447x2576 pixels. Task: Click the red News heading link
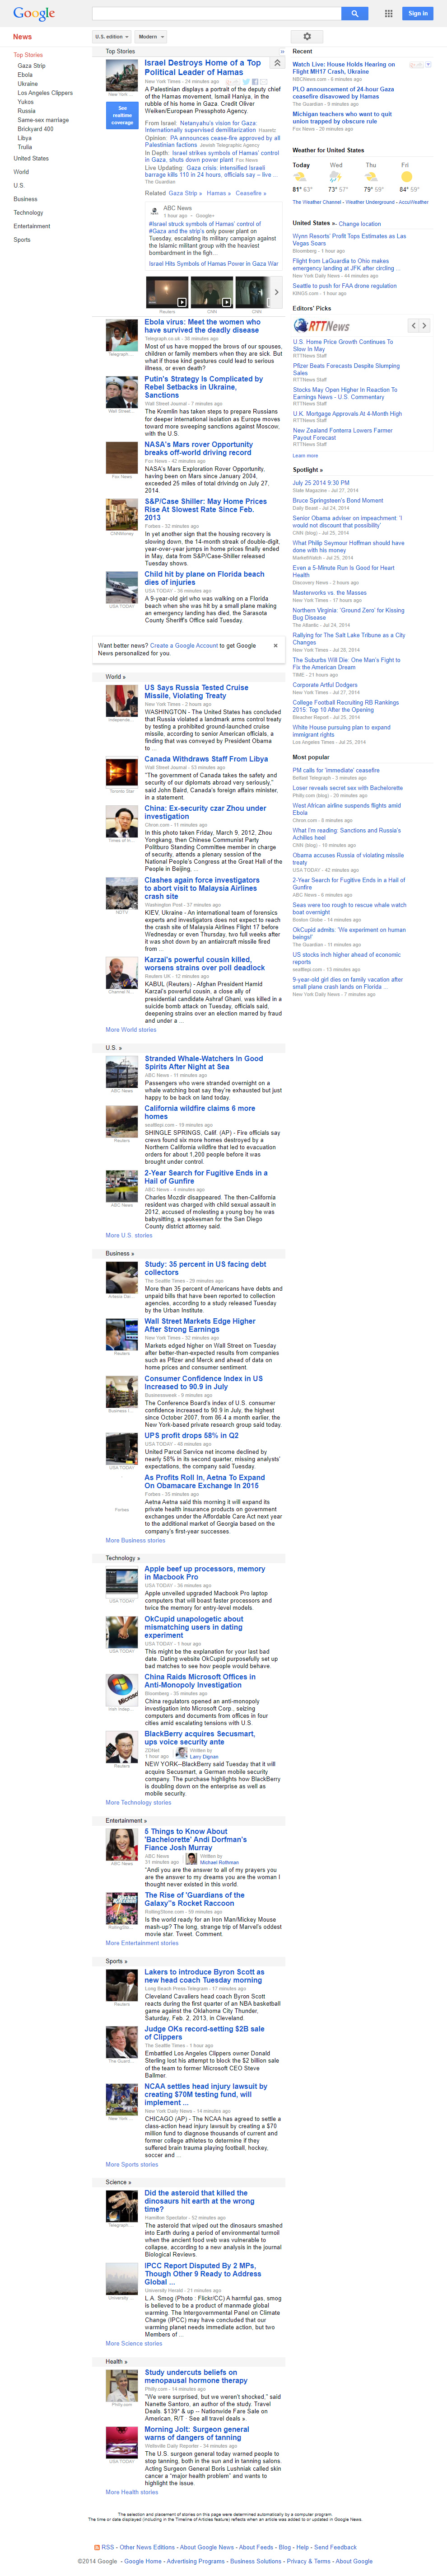(22, 36)
